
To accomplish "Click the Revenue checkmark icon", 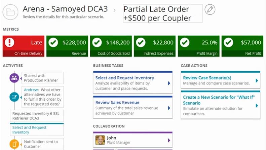I will (x=53, y=43).
